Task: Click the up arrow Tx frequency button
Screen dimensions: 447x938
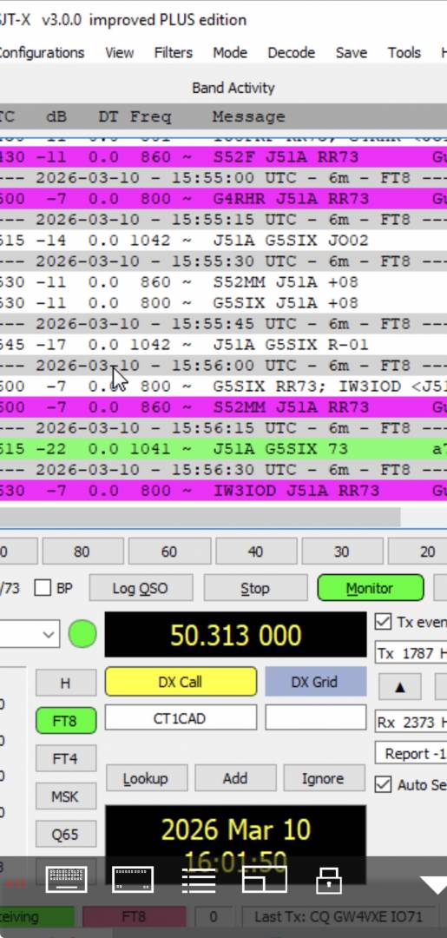Action: (400, 687)
